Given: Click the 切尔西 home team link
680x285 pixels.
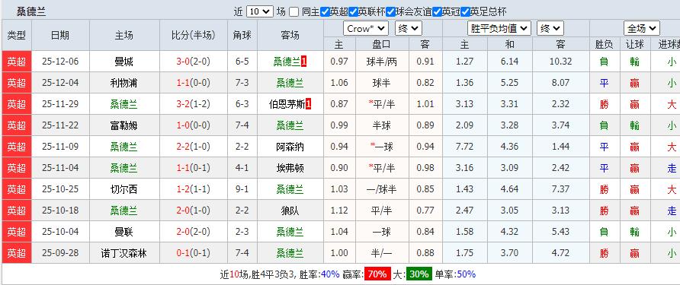Looking at the screenshot, I should [x=124, y=189].
